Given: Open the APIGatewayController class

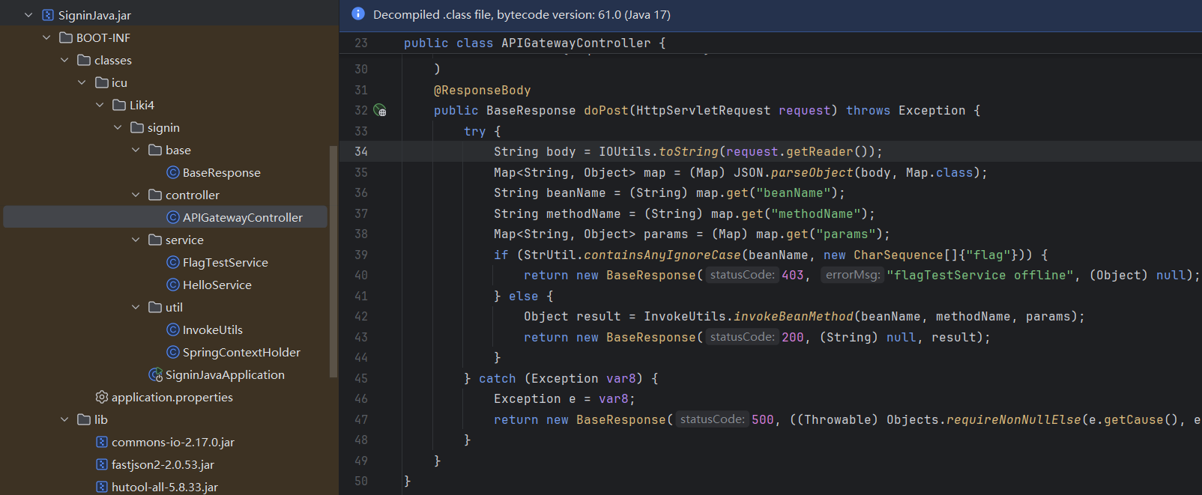Looking at the screenshot, I should point(242,217).
